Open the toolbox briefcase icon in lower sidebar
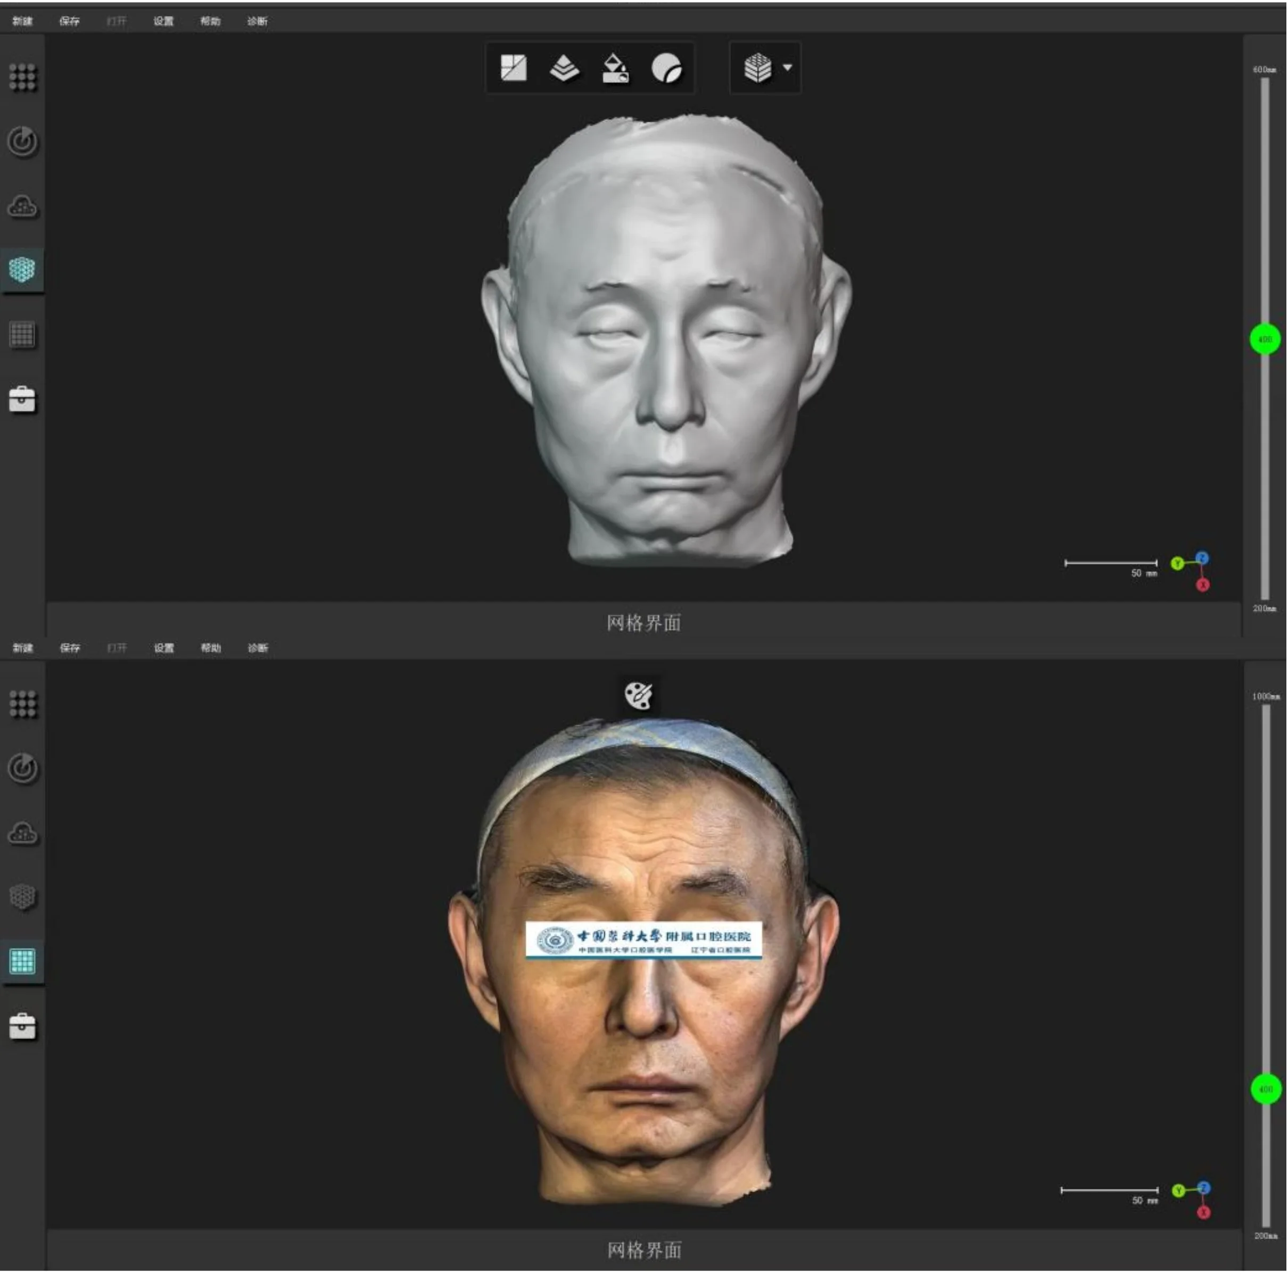This screenshot has height=1280, width=1288. [x=22, y=1026]
